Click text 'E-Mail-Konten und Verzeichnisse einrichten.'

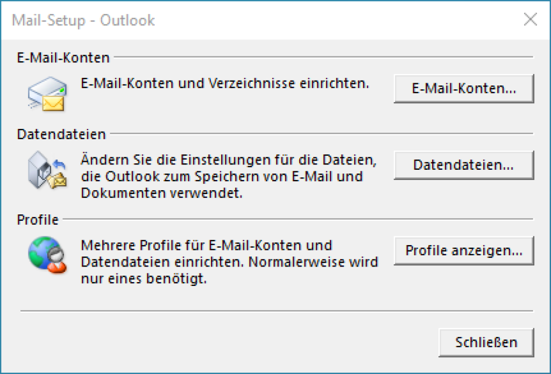[225, 83]
